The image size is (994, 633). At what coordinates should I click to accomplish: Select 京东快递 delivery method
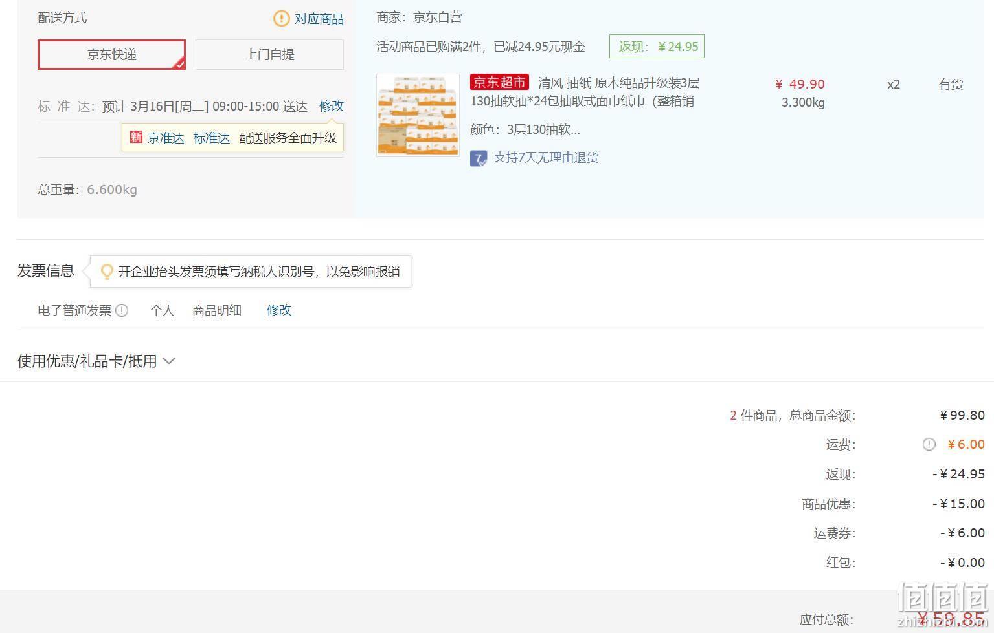[111, 54]
